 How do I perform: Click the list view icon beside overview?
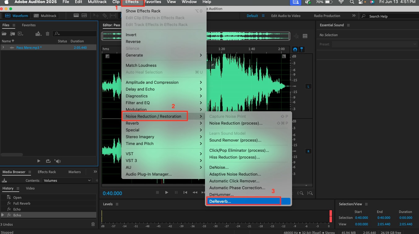click(x=305, y=36)
